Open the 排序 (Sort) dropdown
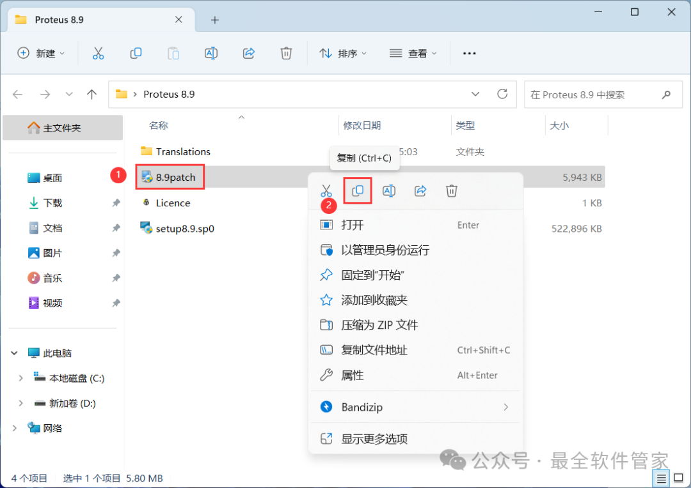Image resolution: width=691 pixels, height=488 pixels. coord(343,53)
